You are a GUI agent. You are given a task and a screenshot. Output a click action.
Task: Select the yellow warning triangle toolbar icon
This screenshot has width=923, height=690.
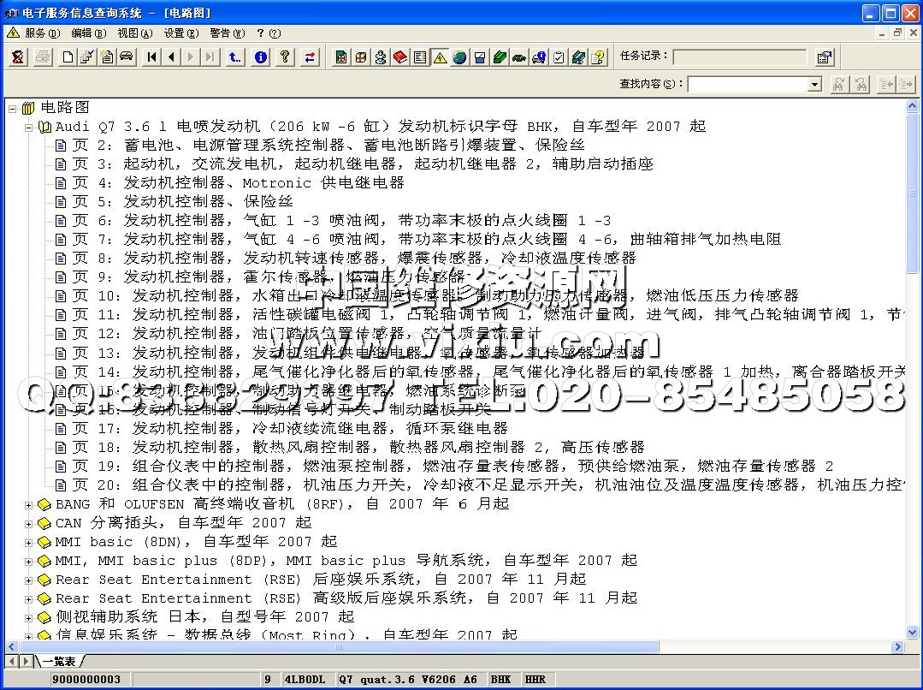[x=441, y=57]
